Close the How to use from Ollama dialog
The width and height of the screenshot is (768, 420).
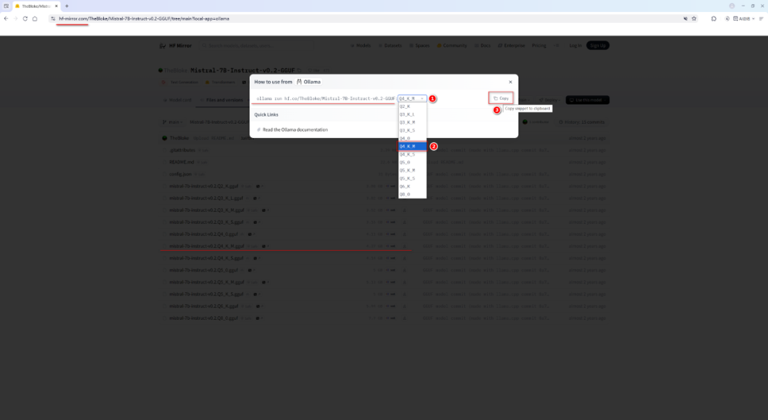(x=511, y=82)
